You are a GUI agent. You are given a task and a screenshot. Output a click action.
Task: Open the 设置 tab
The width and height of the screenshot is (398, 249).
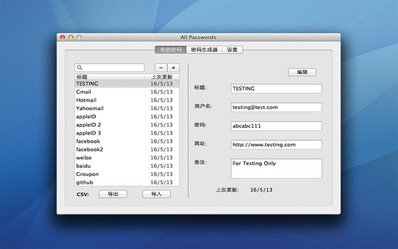[x=232, y=50]
